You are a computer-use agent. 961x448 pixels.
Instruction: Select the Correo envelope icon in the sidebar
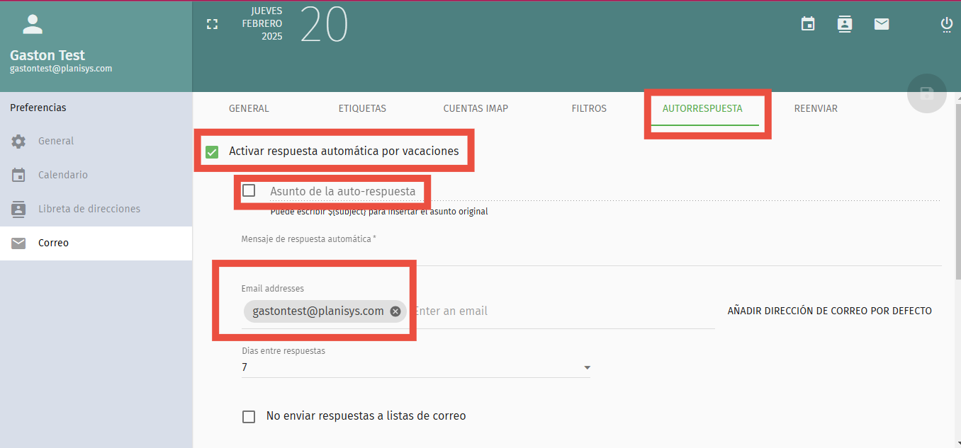click(18, 243)
